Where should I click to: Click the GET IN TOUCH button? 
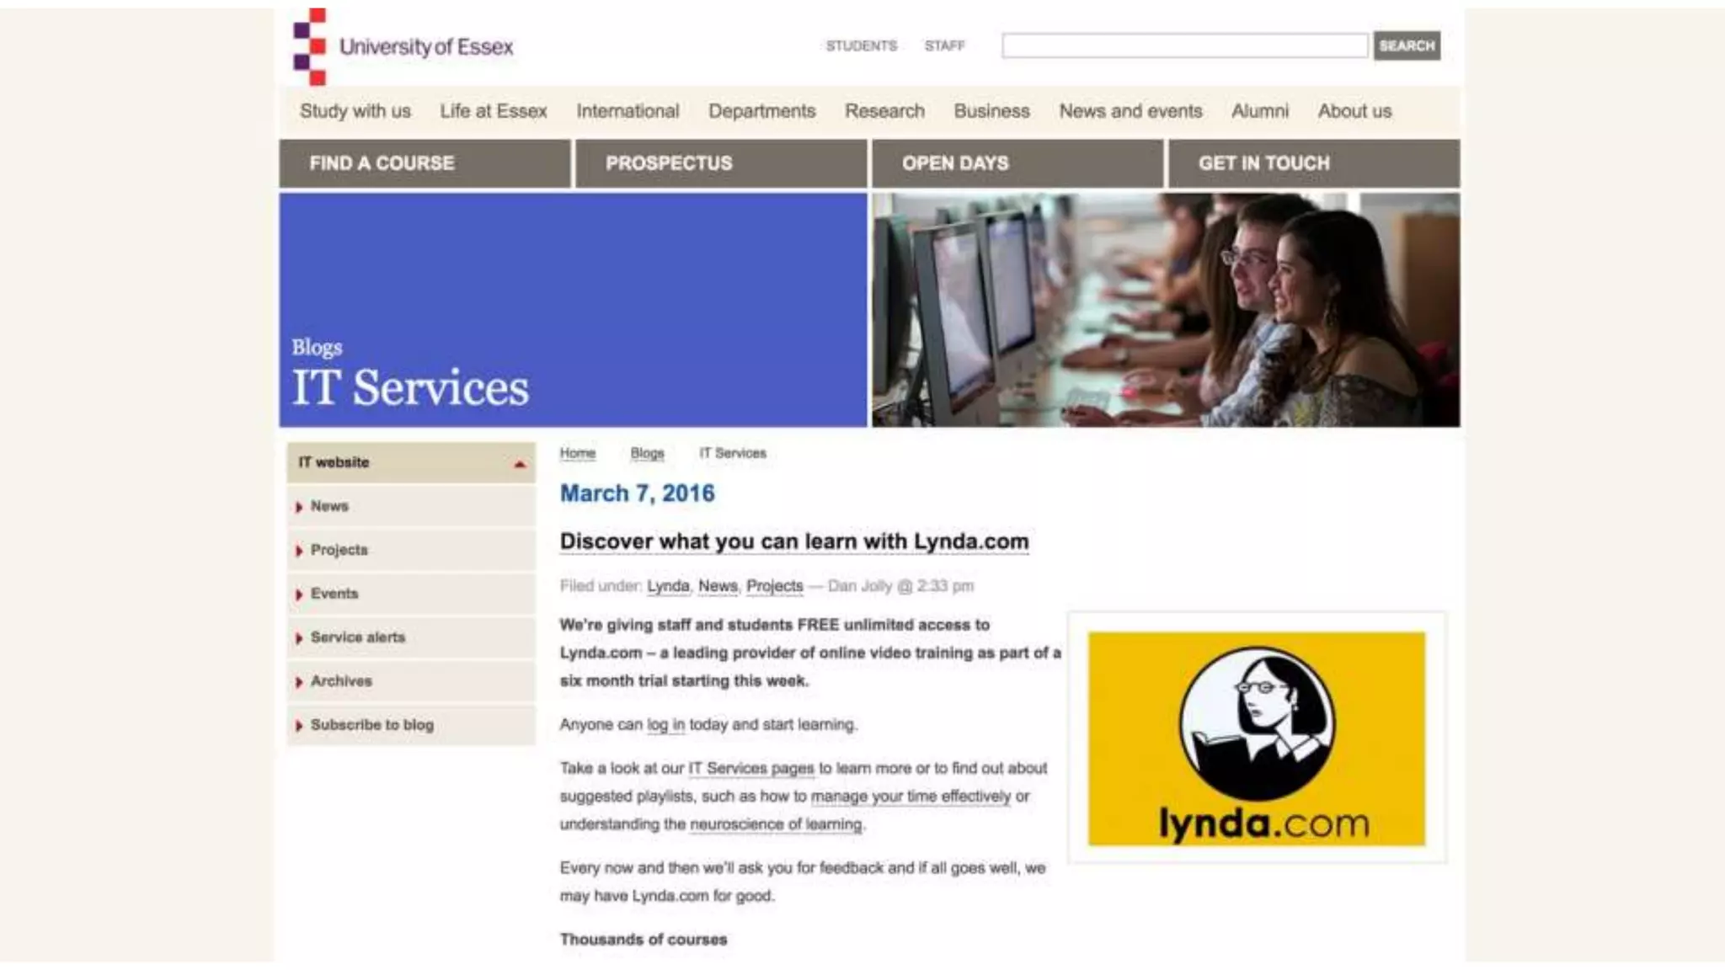(1314, 163)
